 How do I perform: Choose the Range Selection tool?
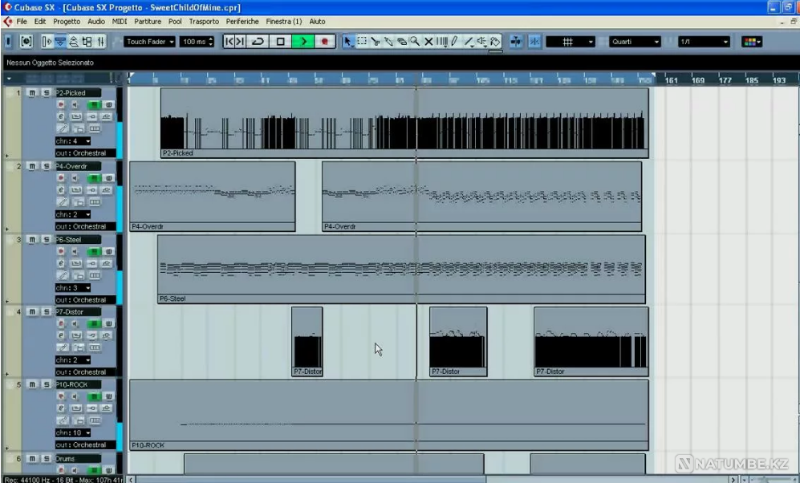pos(361,42)
